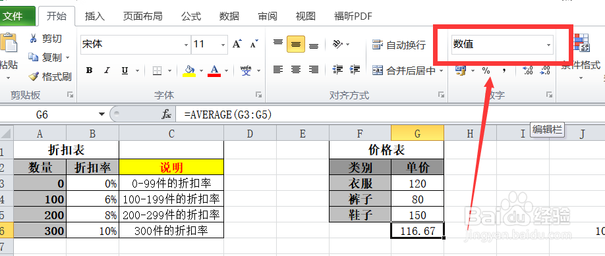Click the Cut scissors icon
605x256 pixels.
click(34, 38)
